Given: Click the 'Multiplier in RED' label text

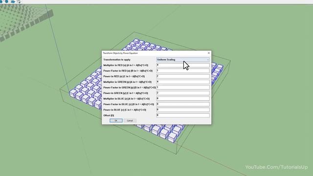Looking at the screenshot, I should click(x=126, y=65).
